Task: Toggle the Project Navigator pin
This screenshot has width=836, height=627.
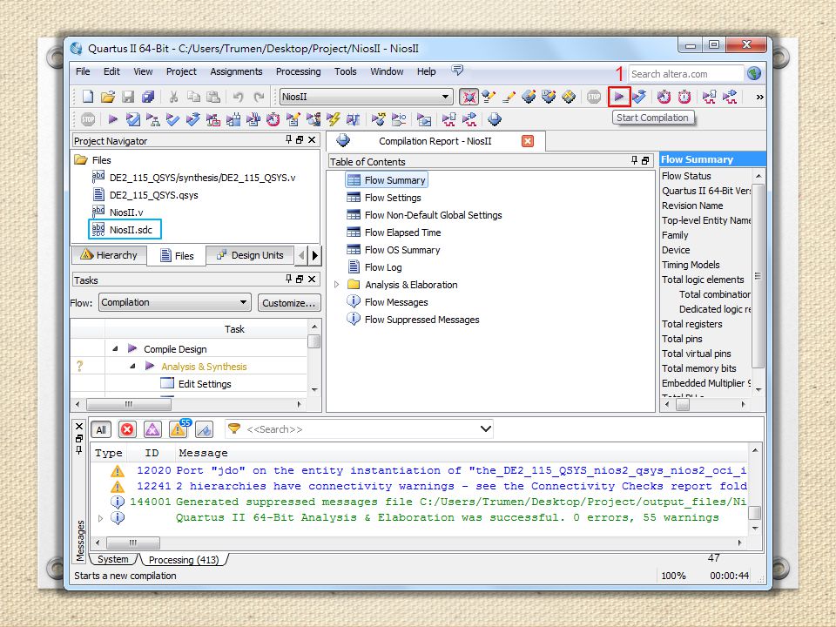Action: click(288, 139)
